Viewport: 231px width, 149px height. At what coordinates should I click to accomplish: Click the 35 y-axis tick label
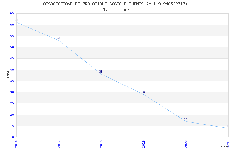[12, 81]
